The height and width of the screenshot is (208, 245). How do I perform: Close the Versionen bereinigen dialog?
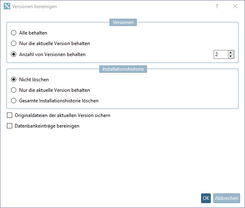(x=235, y=6)
